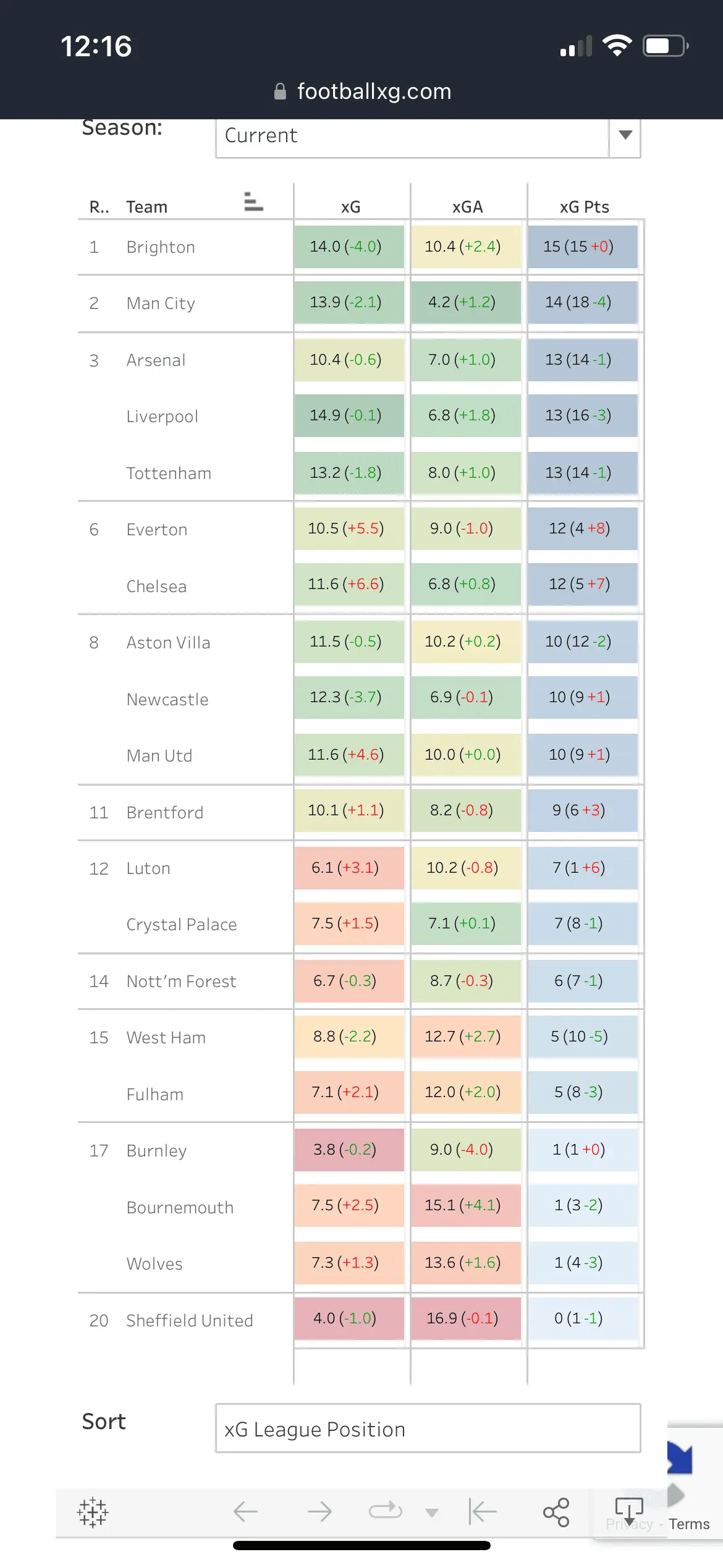Click the Undo left-arrow icon
The image size is (723, 1565).
(x=245, y=1512)
